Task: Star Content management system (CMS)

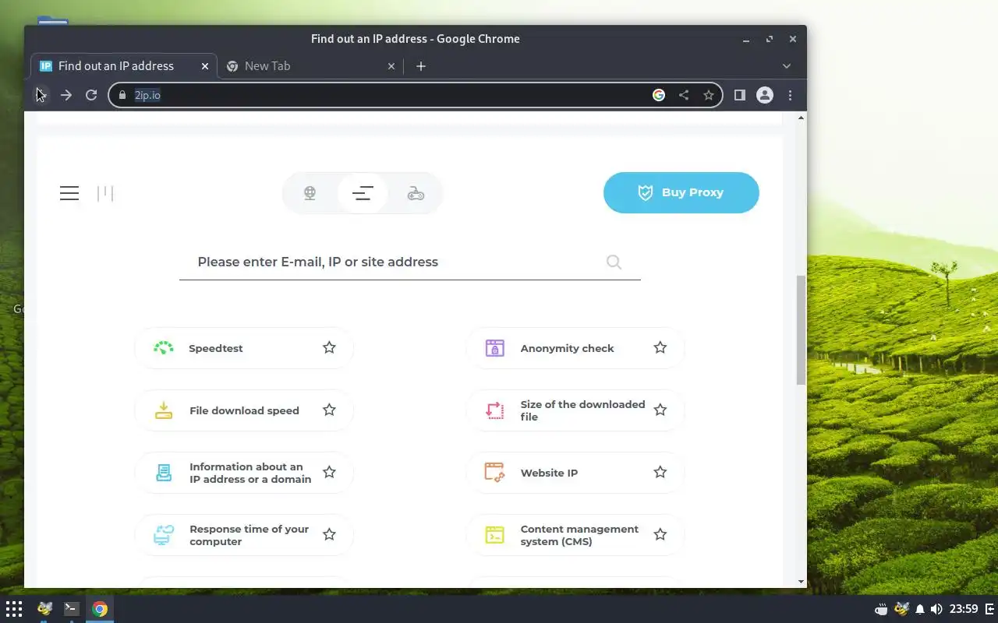Action: coord(660,534)
